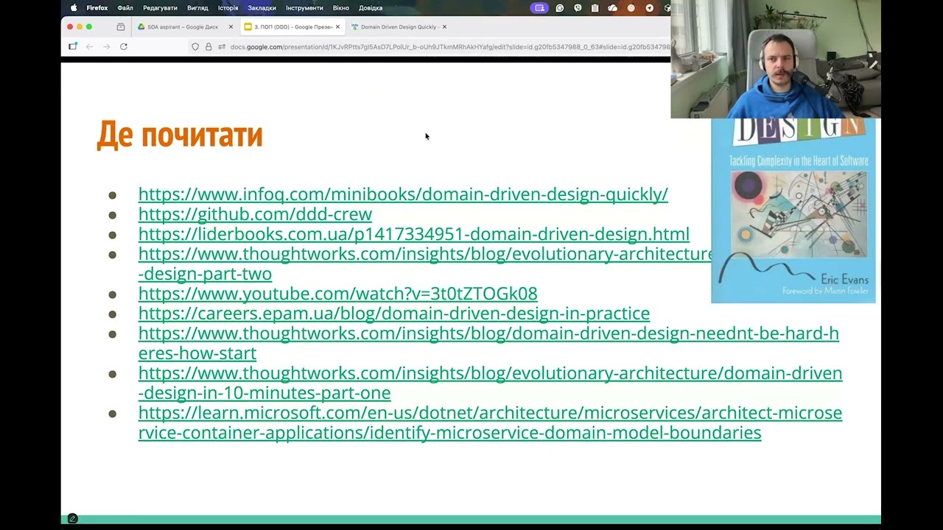
Task: Open the Історія menu
Action: (x=228, y=8)
